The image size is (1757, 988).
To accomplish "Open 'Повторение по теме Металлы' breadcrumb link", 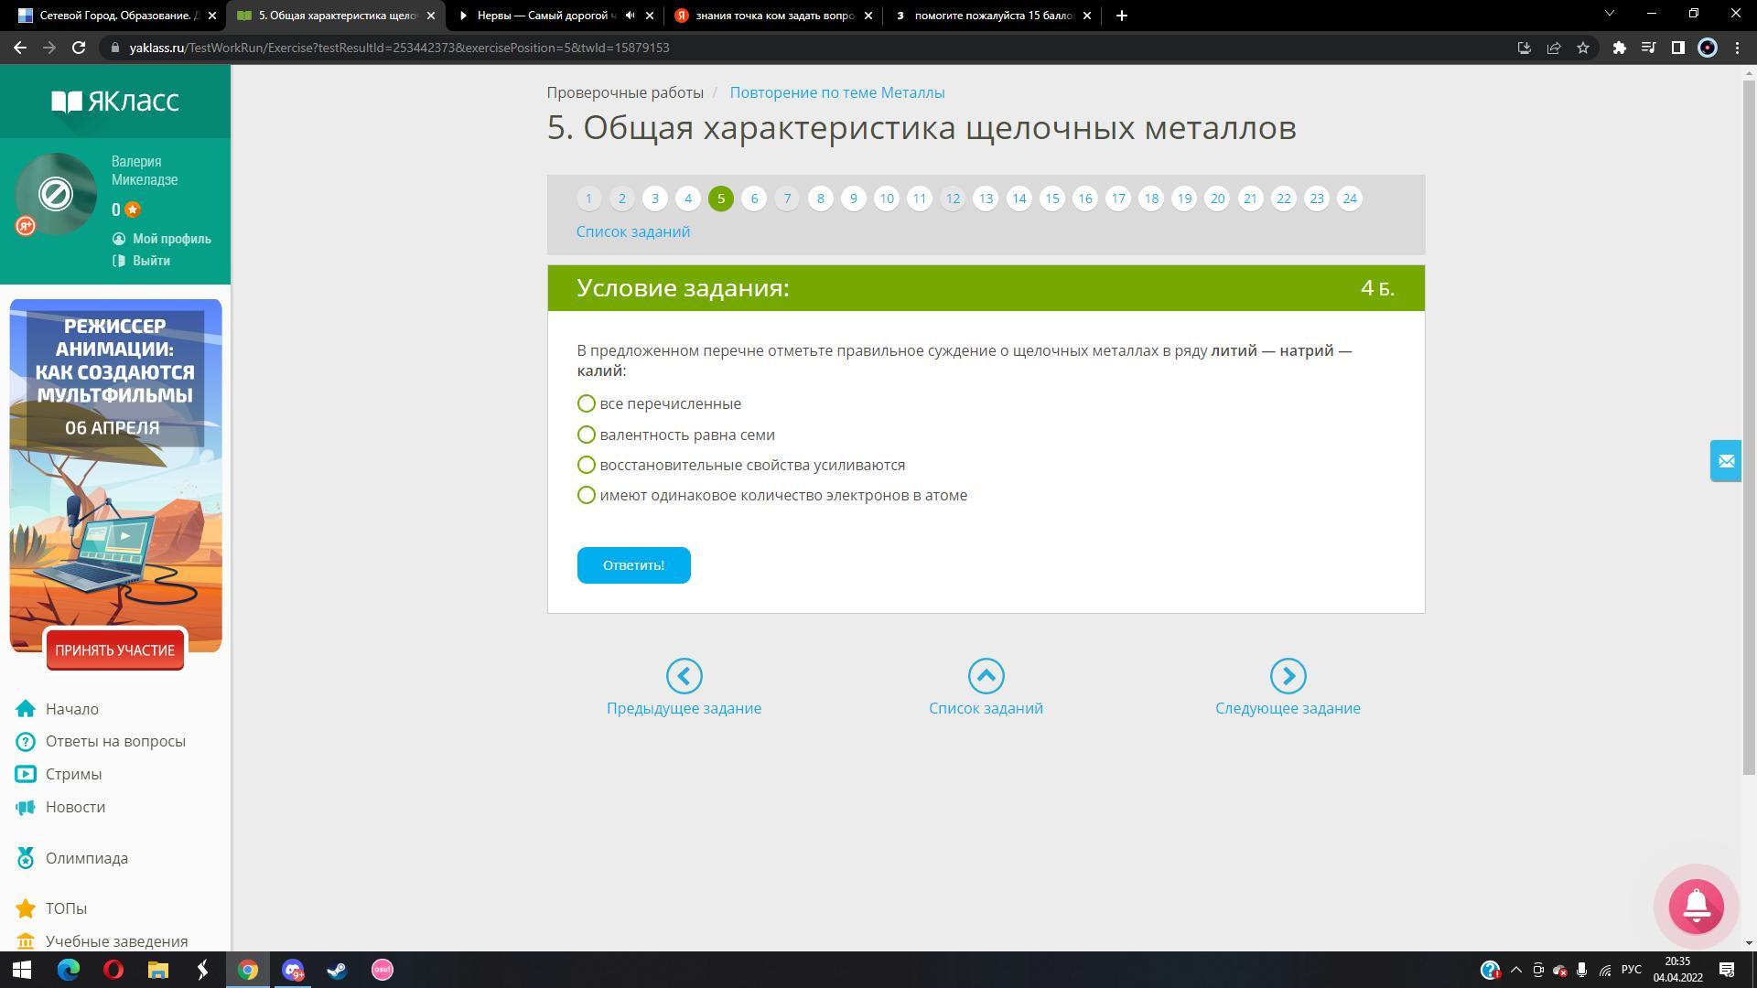I will coord(836,92).
